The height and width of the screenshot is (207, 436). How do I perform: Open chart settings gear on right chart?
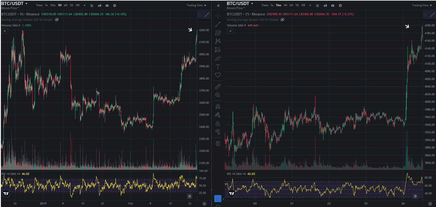coord(430,204)
